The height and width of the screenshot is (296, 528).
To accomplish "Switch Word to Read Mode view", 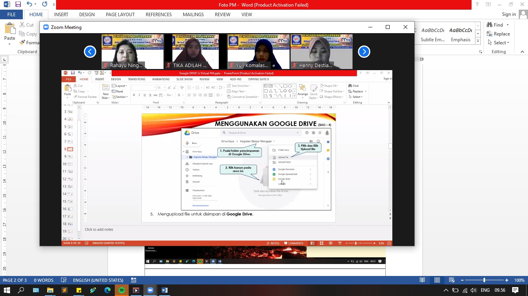I will (x=422, y=280).
